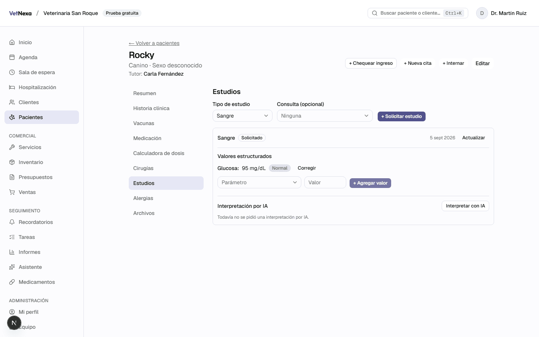Click Interpretar con IA button
This screenshot has height=337, width=539.
pos(465,206)
